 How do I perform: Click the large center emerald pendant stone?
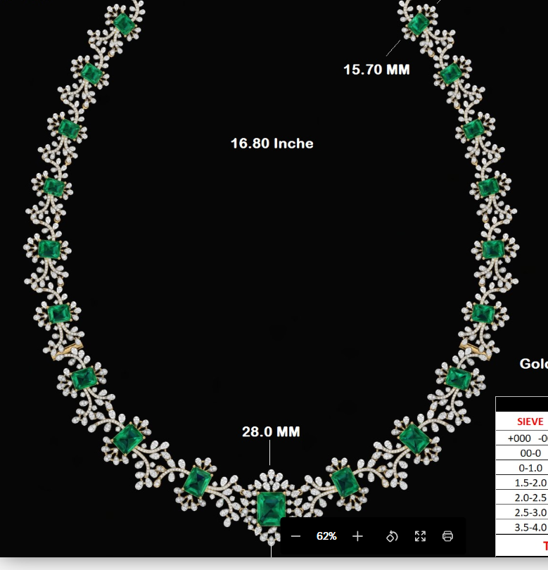271,509
